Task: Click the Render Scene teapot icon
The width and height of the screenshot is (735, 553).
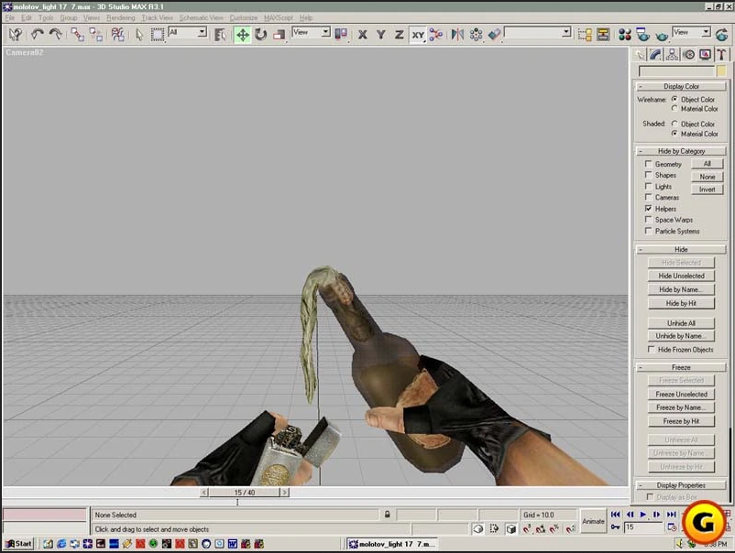Action: (643, 34)
